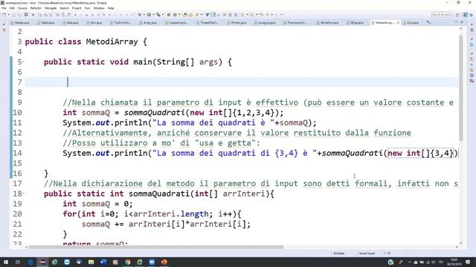476x267 pixels.
Task: Open the Windows Start menu
Action: pos(5,262)
